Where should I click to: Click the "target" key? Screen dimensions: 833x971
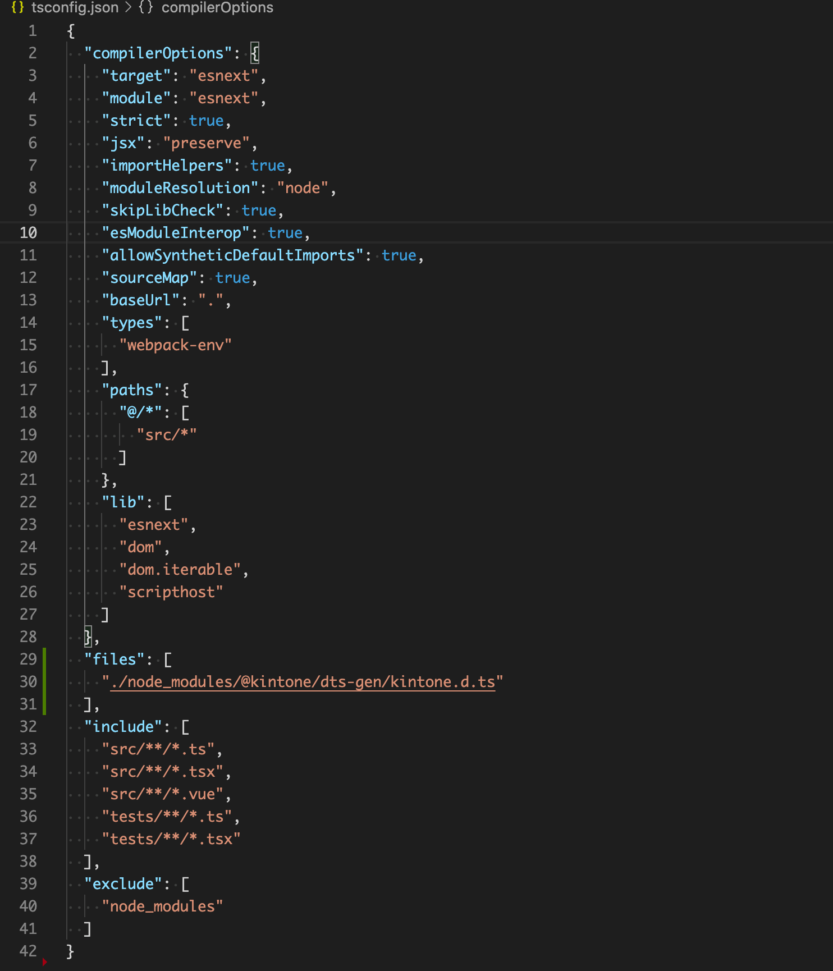pyautogui.click(x=136, y=76)
